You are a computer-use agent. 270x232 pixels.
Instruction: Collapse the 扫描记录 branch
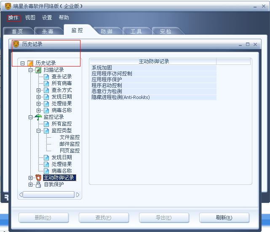30,70
